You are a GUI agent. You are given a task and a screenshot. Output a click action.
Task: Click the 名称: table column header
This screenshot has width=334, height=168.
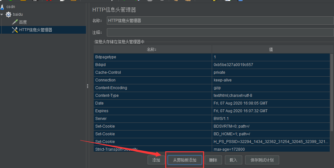[153, 49]
